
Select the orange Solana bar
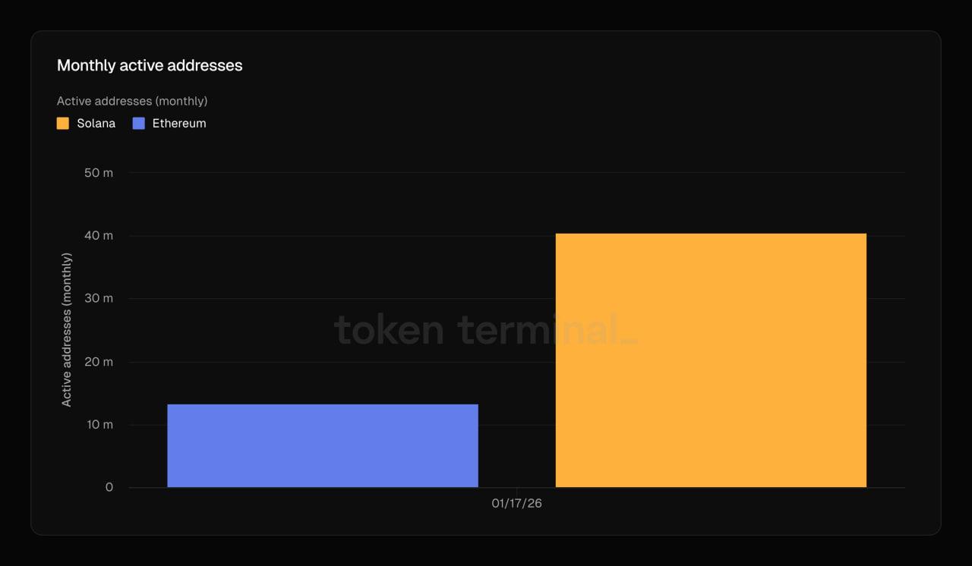pos(711,360)
